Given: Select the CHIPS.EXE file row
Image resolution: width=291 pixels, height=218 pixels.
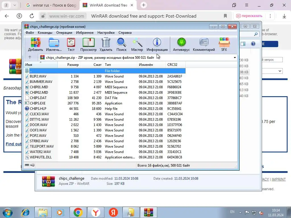Looking at the screenshot, I should coord(105,103).
